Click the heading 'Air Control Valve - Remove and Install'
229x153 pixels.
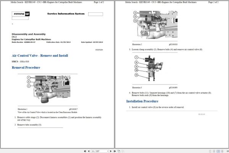click(x=40, y=55)
